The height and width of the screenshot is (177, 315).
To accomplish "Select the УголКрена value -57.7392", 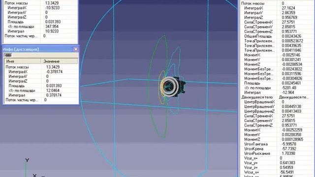I will pyautogui.click(x=289, y=148).
